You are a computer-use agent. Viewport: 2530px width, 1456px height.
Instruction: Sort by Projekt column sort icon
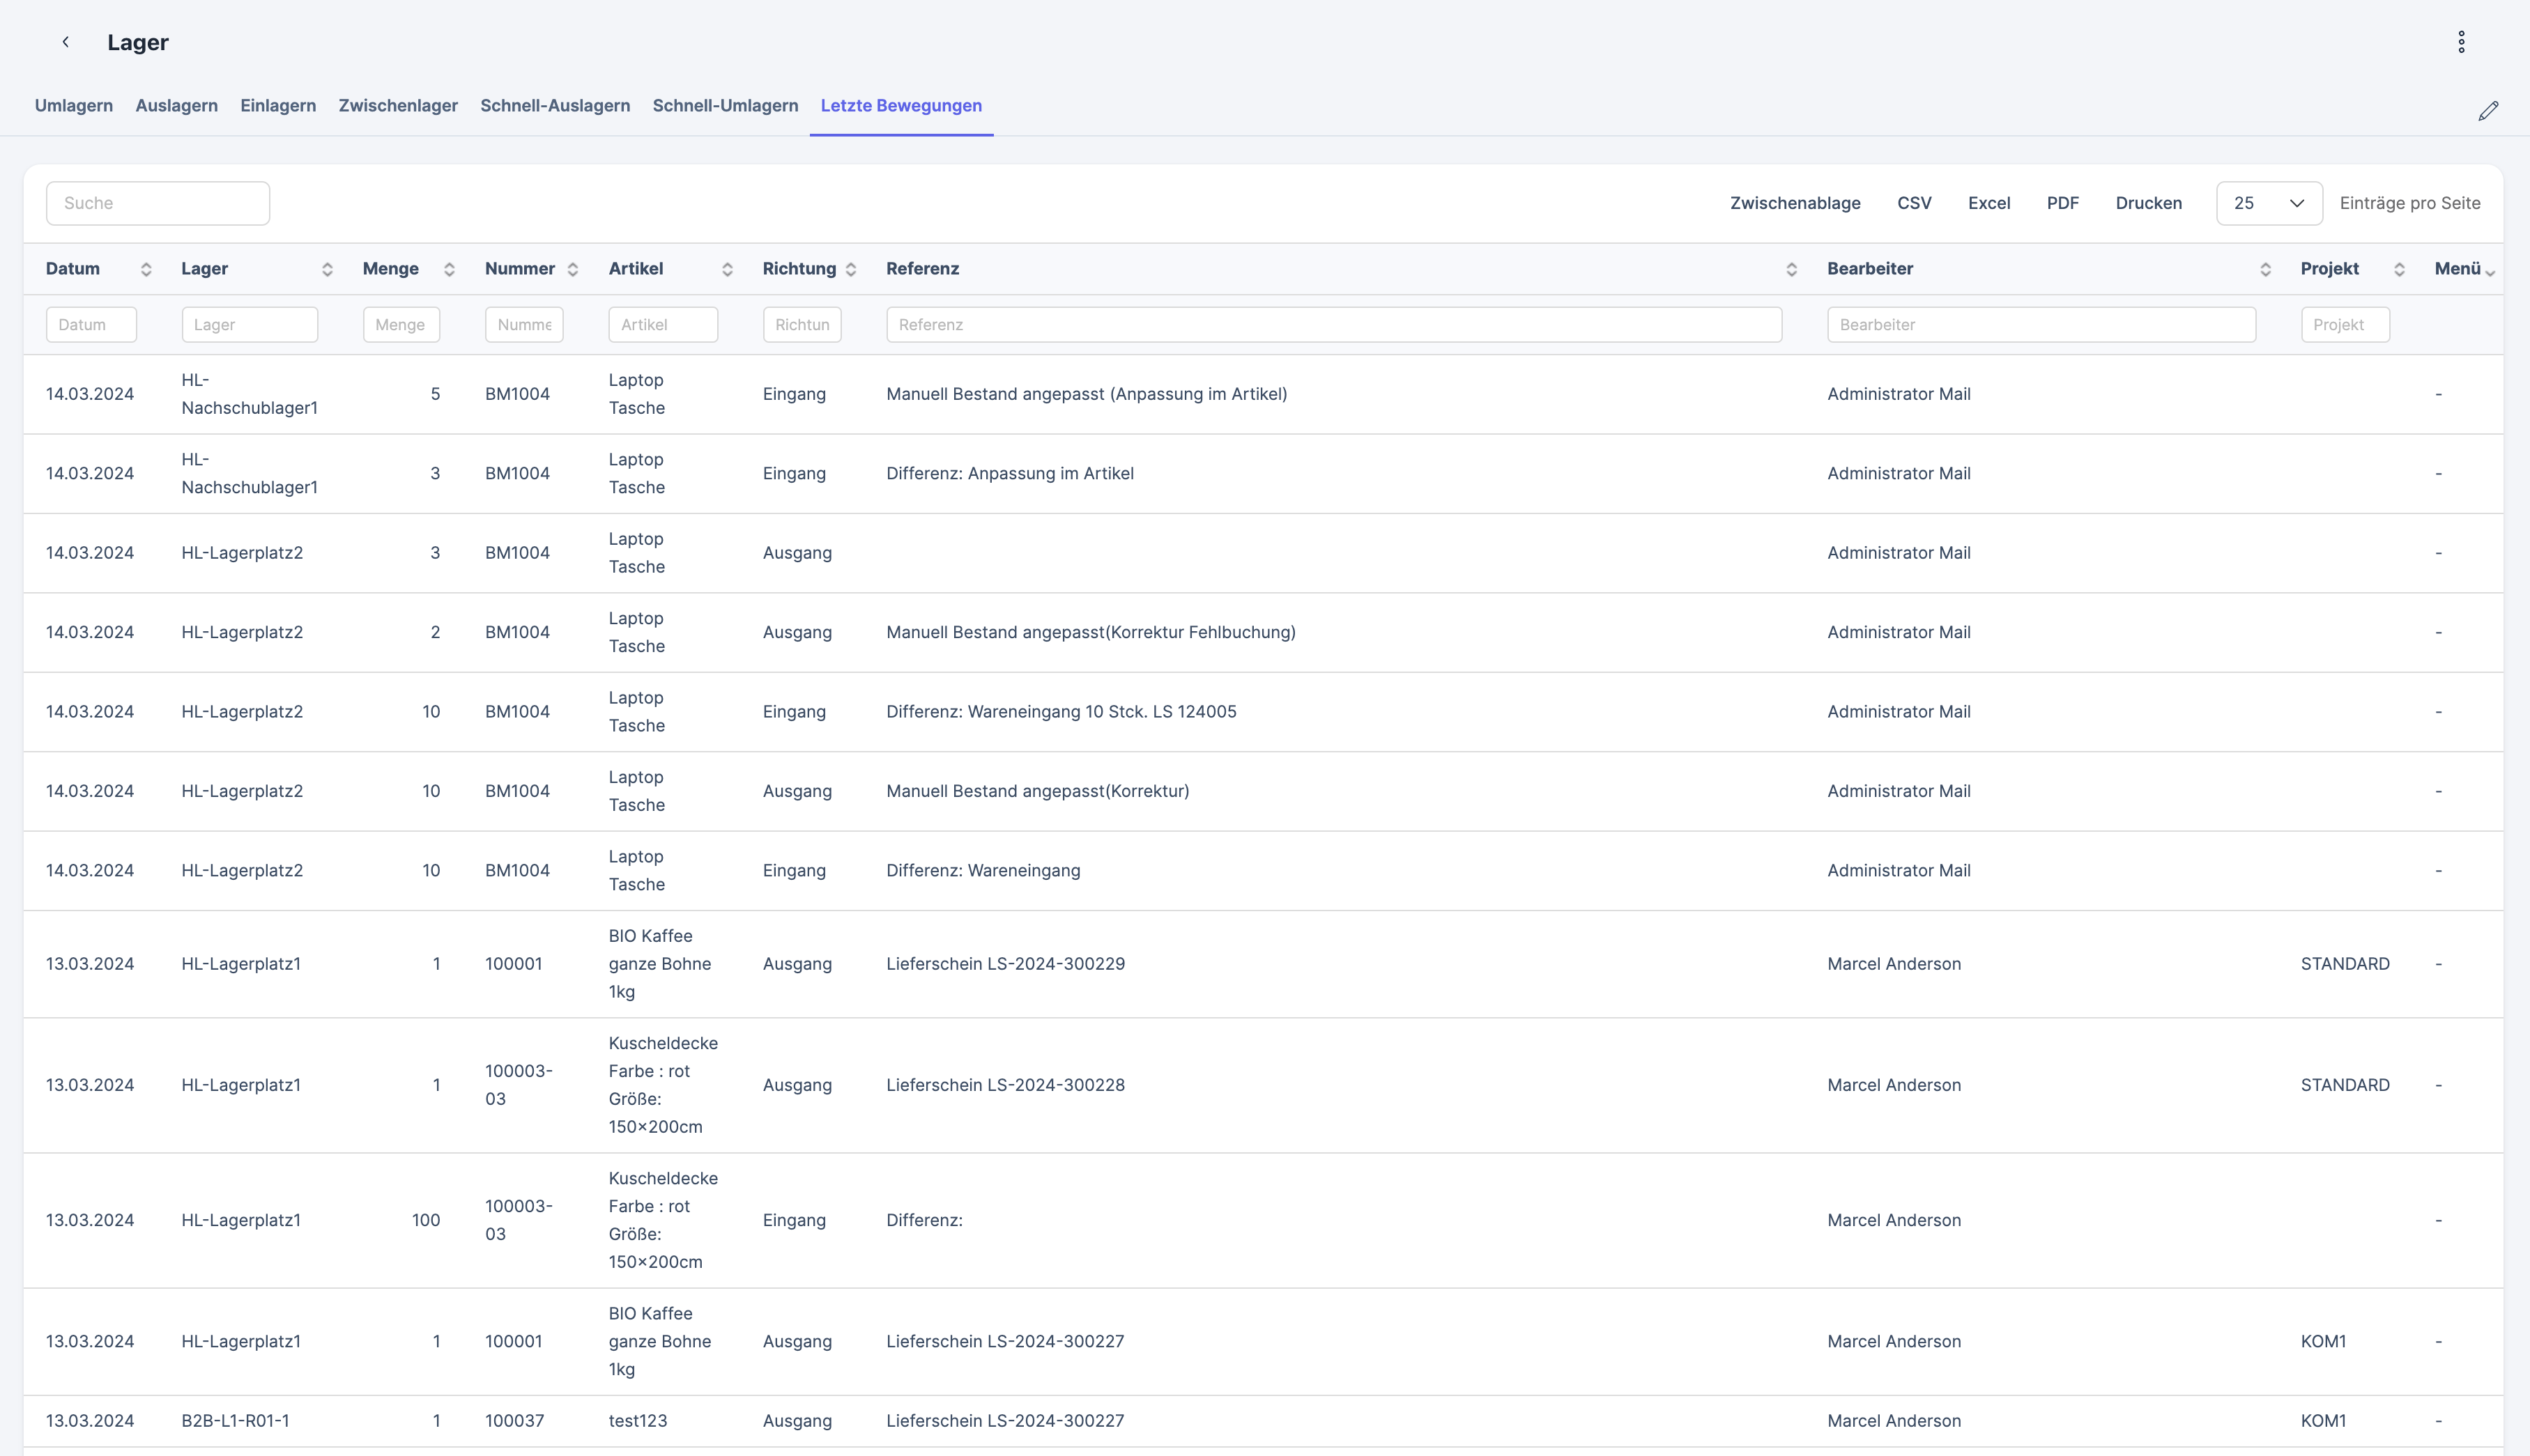(2399, 269)
